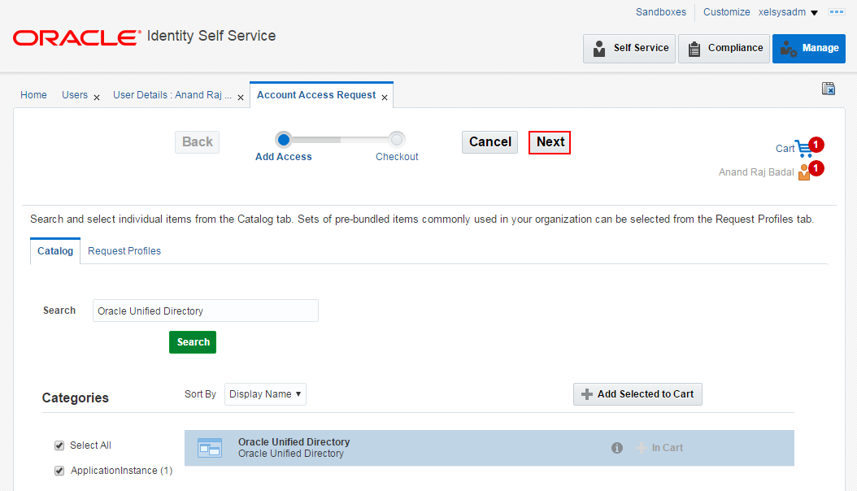The height and width of the screenshot is (491, 857).
Task: Open the Sandboxes link
Action: click(661, 12)
